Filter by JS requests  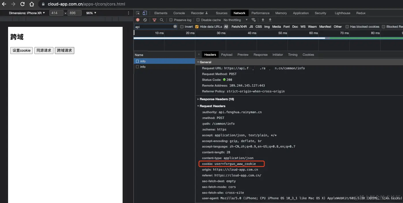point(251,27)
